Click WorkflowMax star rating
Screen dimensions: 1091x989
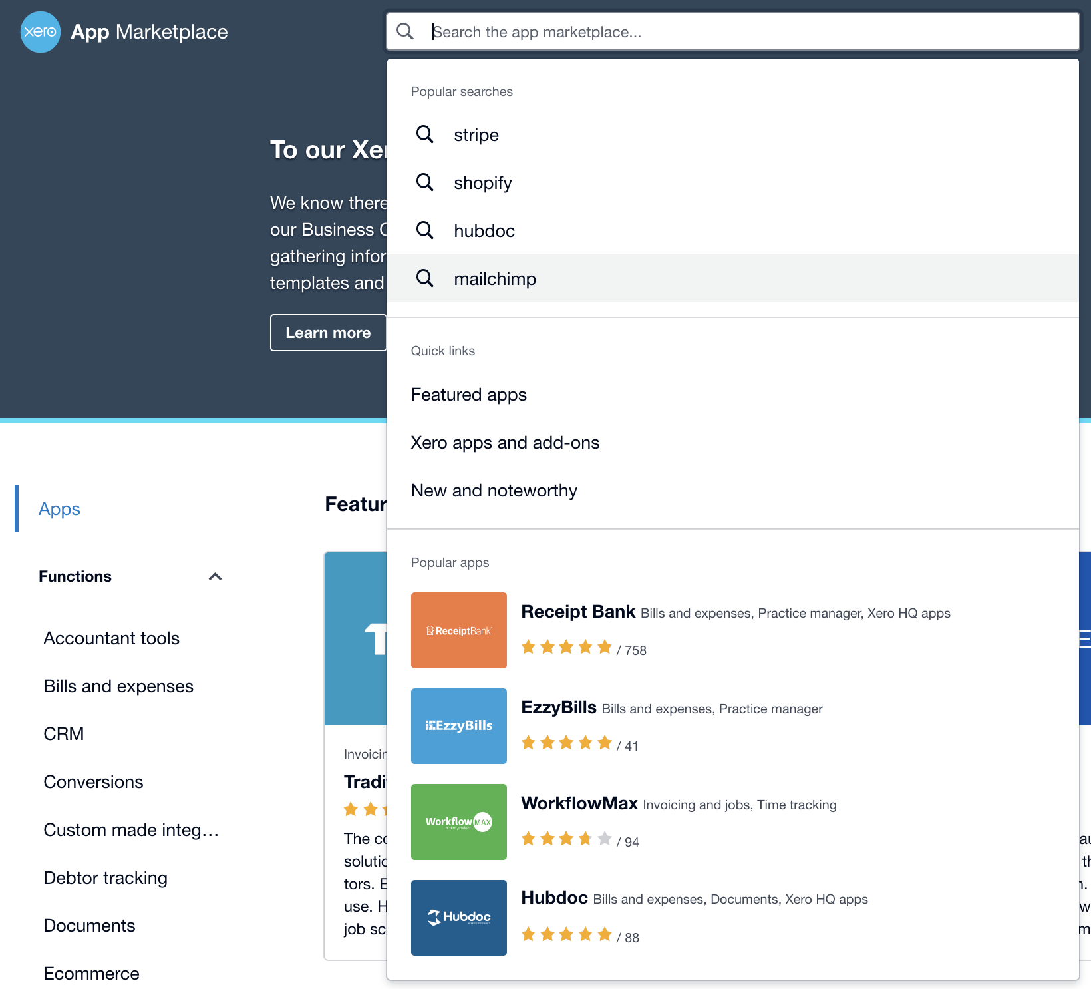pyautogui.click(x=566, y=839)
